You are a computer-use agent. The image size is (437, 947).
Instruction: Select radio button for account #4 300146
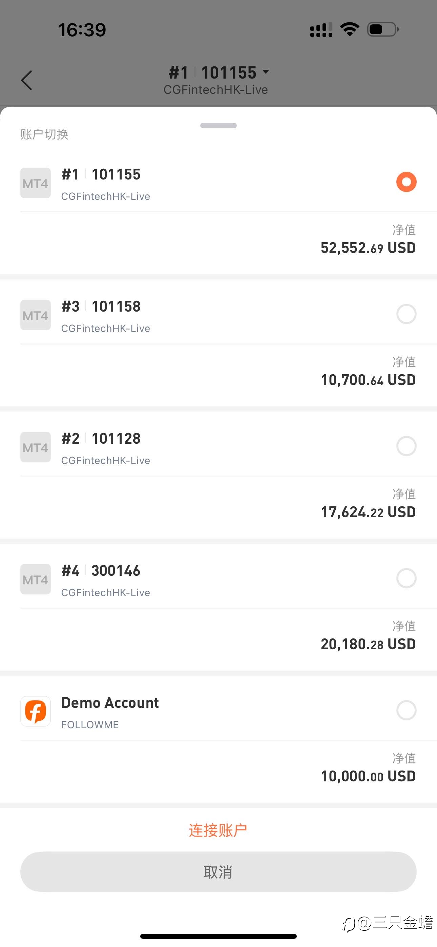click(x=406, y=578)
